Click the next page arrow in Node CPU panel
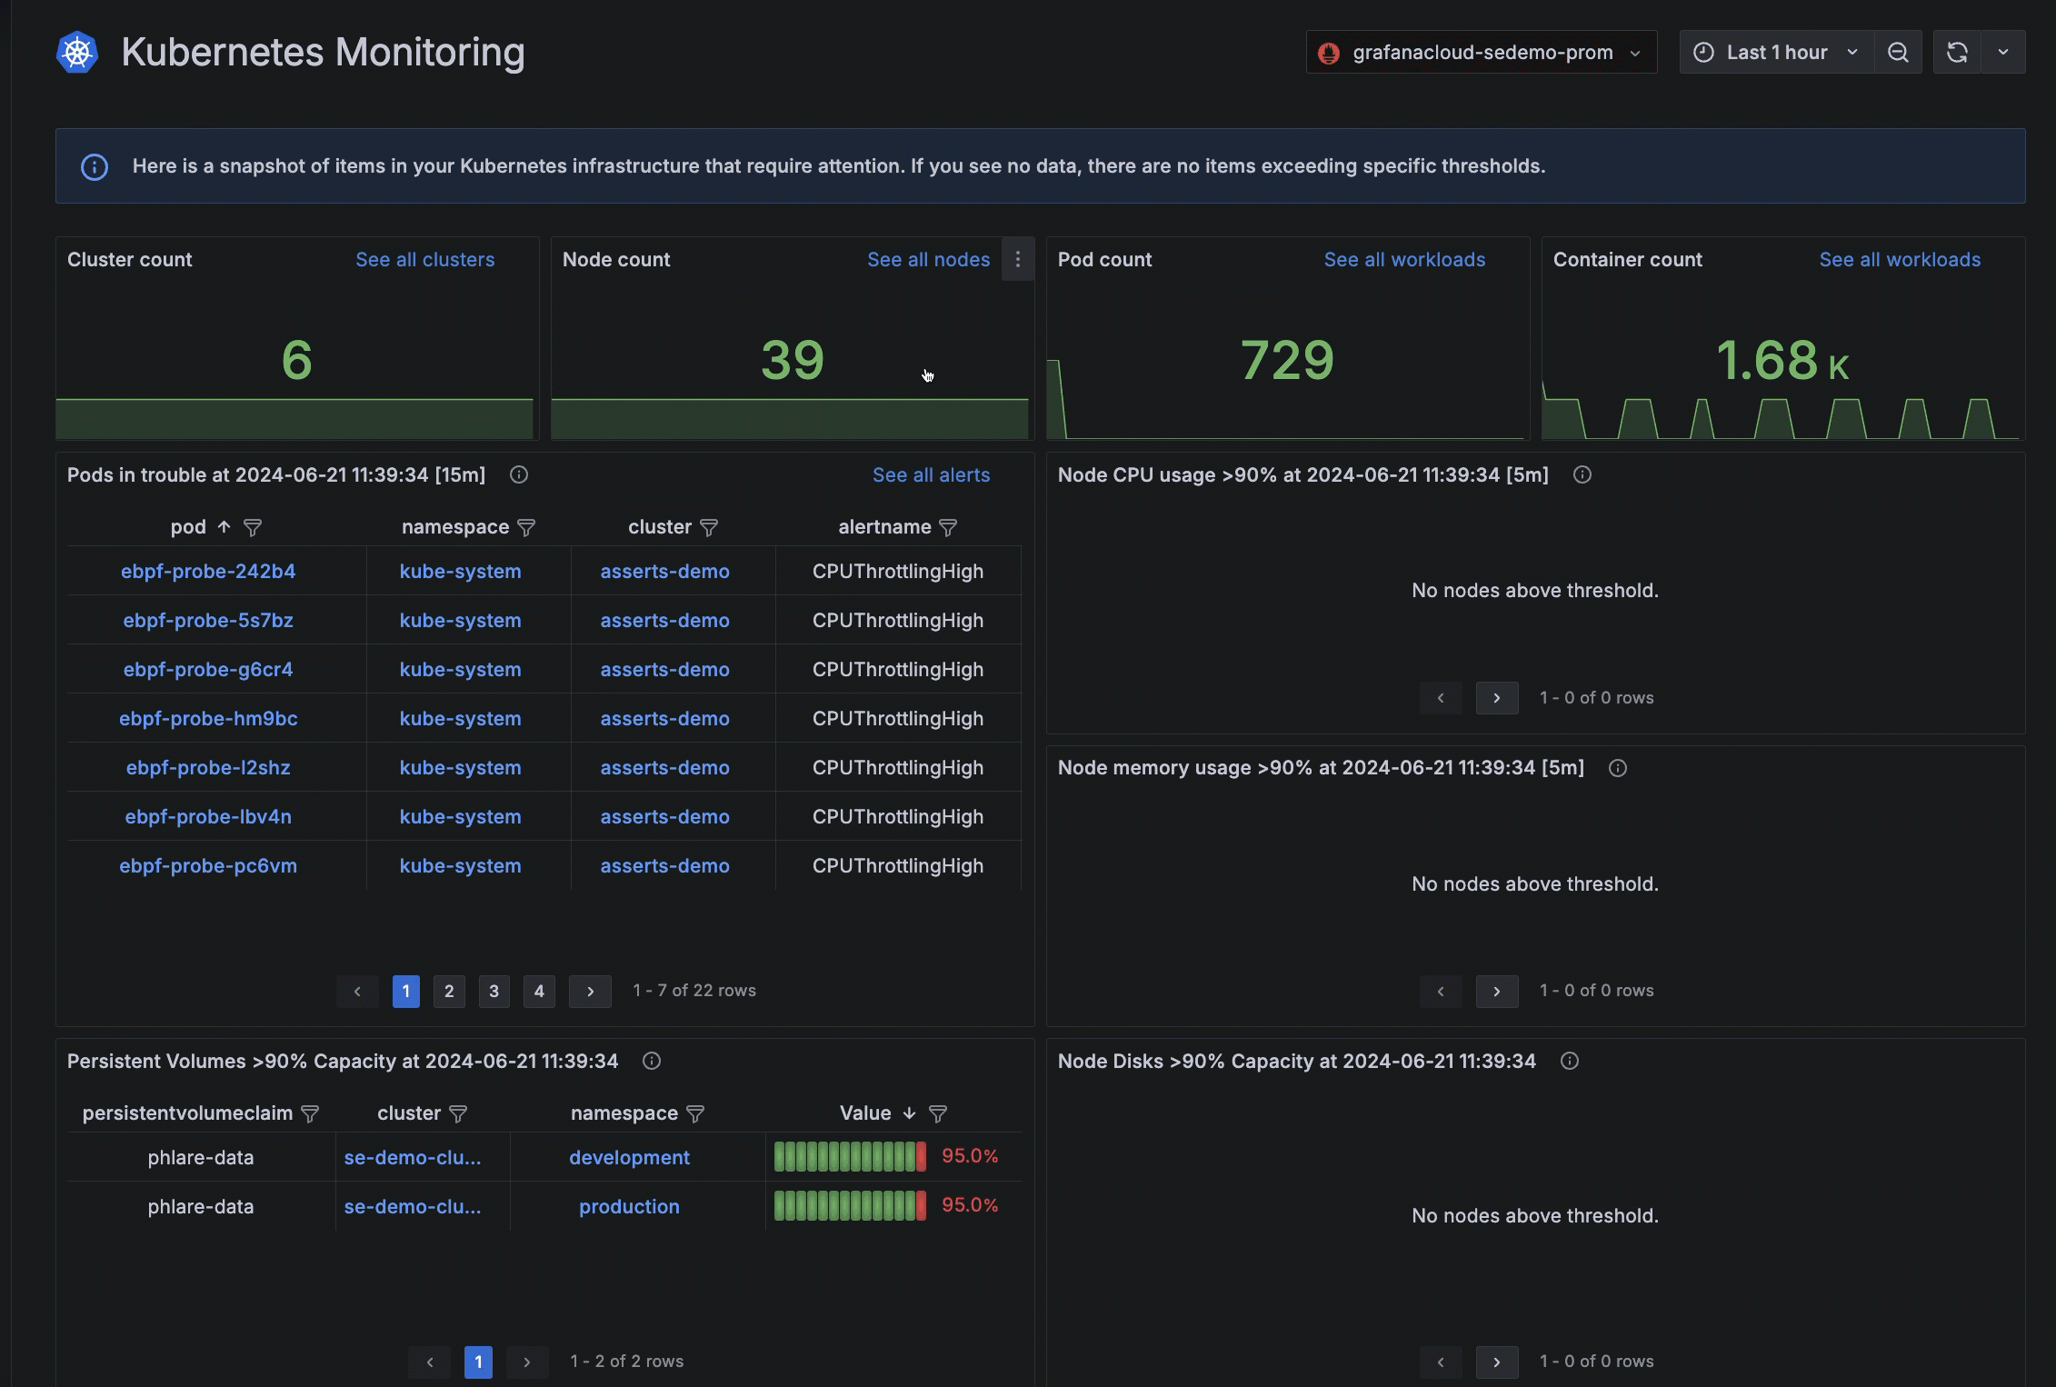The height and width of the screenshot is (1387, 2056). [1496, 698]
